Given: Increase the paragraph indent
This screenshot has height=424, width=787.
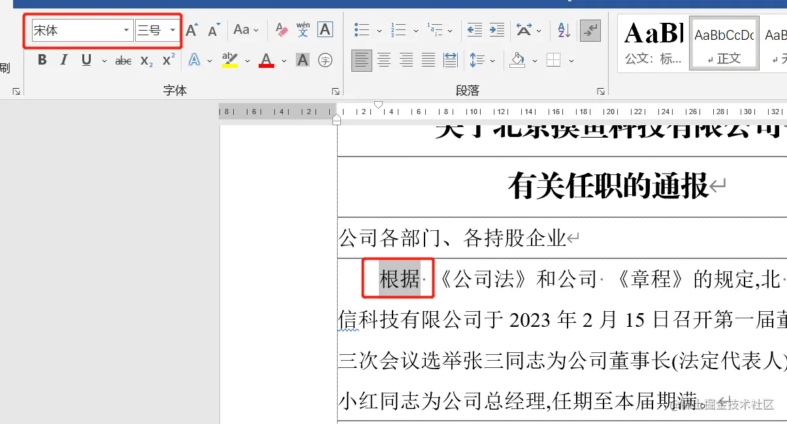Looking at the screenshot, I should point(496,30).
